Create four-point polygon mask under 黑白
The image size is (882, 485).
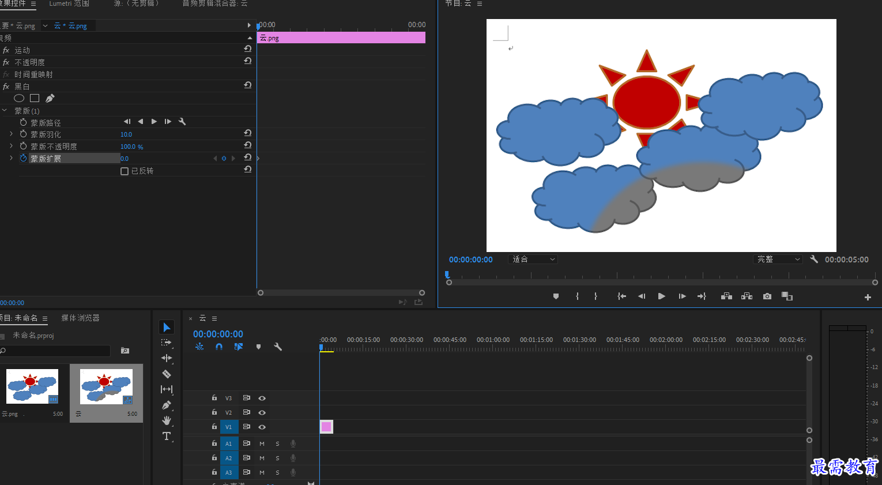[35, 98]
